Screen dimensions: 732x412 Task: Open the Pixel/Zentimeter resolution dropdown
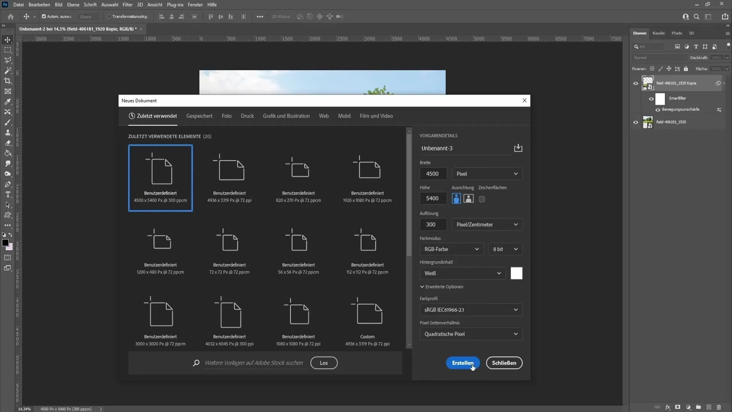pyautogui.click(x=487, y=224)
